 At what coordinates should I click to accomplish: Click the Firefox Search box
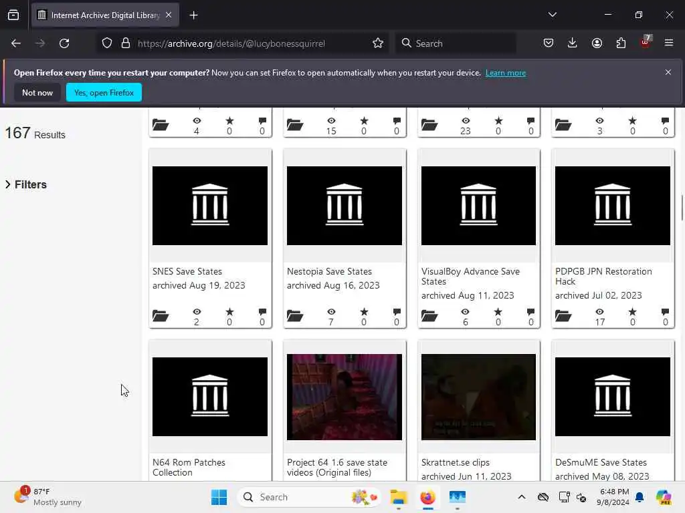click(x=456, y=43)
